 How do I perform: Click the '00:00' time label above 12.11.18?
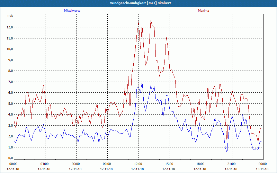click(x=13, y=164)
